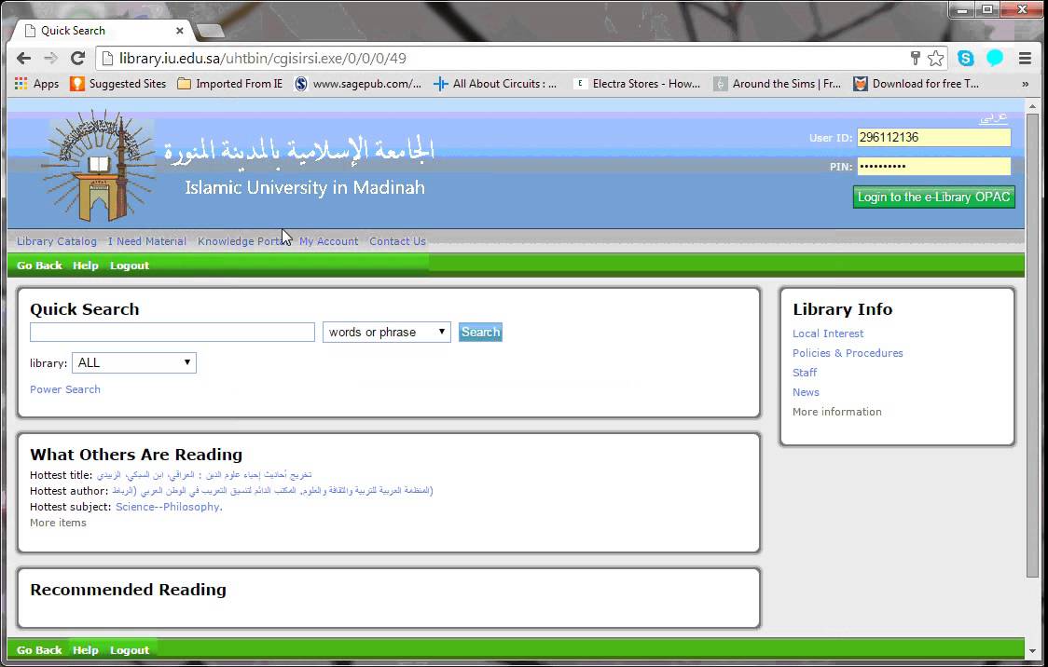
Task: Open the Around the Sims bookmark
Action: pos(778,84)
